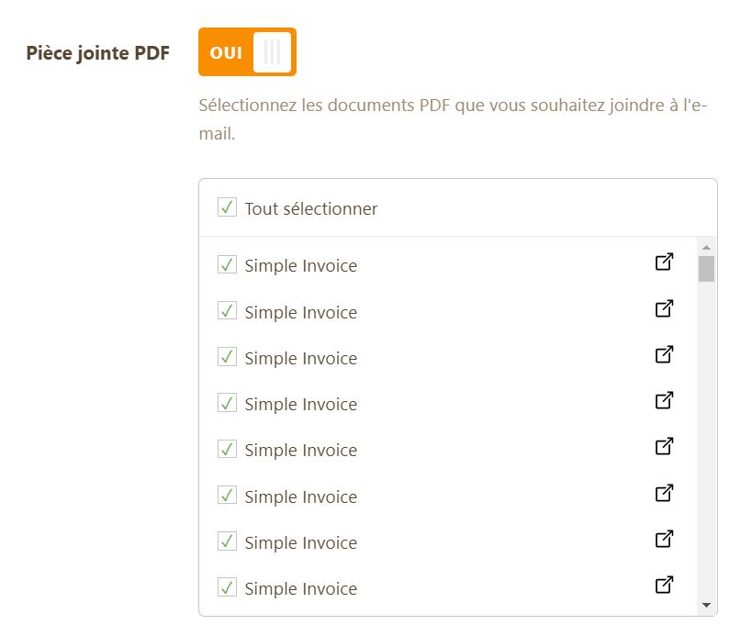Screen dimensions: 740x636
Task: Untick the last visible Simple Invoice checkbox
Action: (227, 586)
